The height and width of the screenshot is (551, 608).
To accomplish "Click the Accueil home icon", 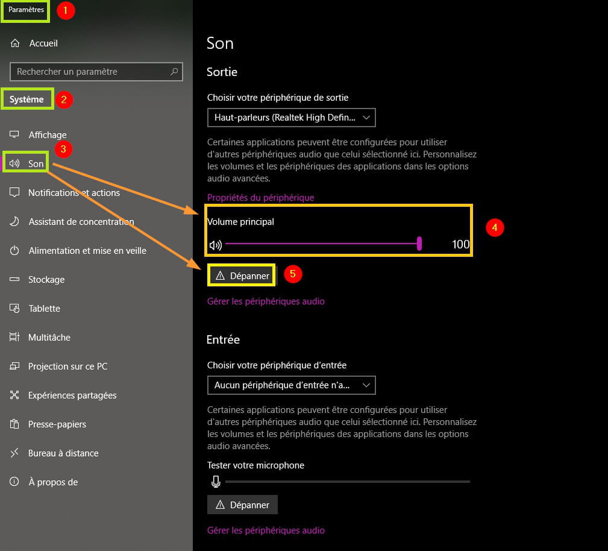I will [14, 43].
